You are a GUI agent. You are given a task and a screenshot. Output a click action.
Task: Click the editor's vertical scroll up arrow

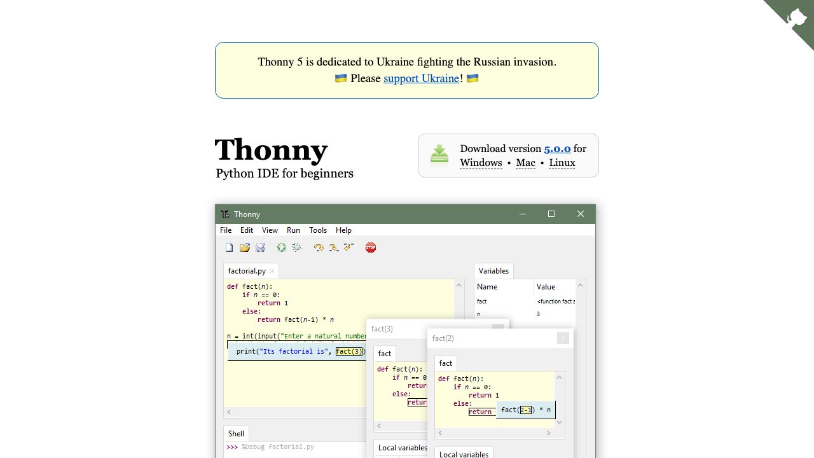(x=459, y=285)
